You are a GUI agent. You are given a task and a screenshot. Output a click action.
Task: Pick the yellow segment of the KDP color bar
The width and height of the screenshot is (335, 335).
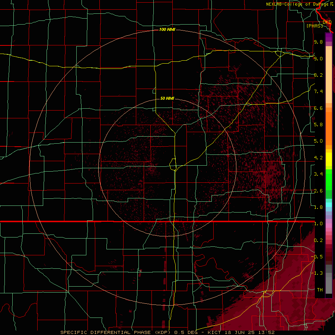pos(329,159)
